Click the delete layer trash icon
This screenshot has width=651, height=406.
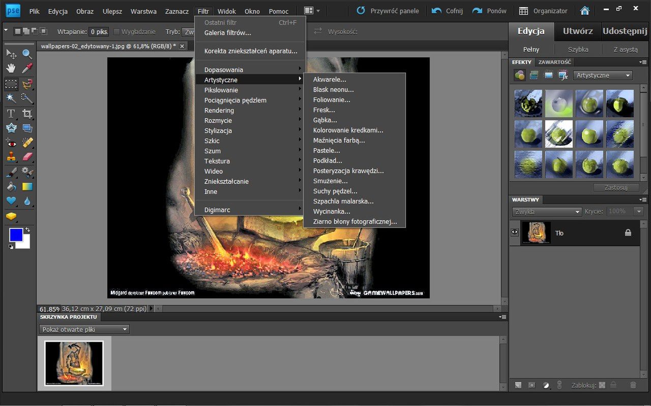(x=633, y=385)
